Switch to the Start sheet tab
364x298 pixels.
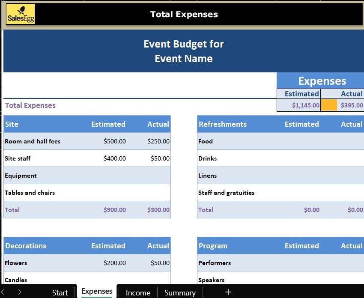pos(60,292)
